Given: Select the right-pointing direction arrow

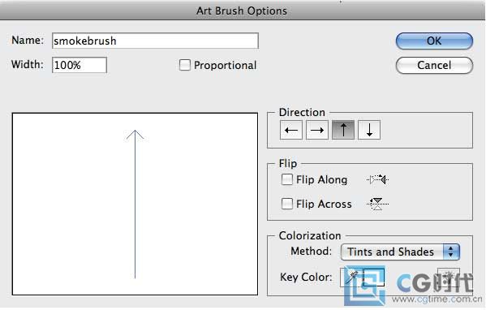Looking at the screenshot, I should [x=317, y=130].
